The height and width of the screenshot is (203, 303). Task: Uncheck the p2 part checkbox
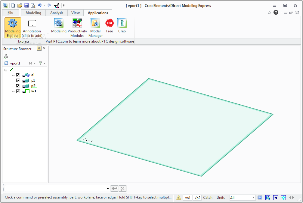17,86
